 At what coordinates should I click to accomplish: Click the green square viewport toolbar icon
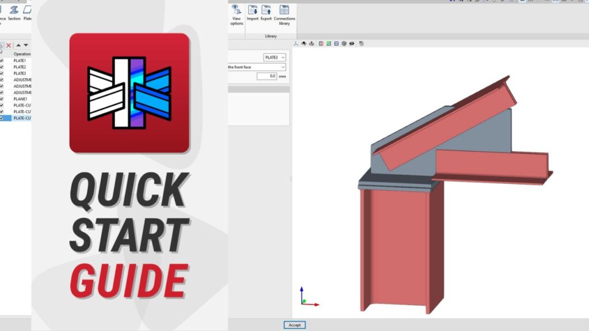(x=328, y=43)
